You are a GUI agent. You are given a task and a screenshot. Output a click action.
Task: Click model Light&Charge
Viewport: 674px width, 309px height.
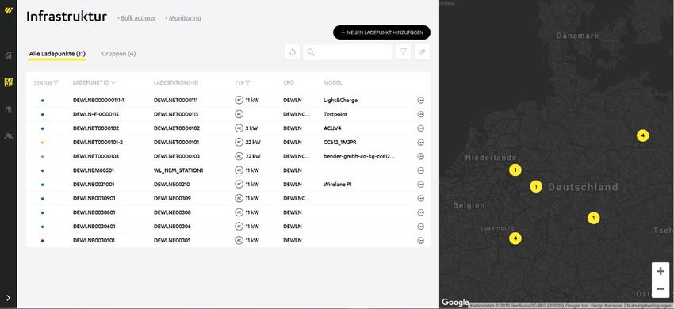[340, 100]
